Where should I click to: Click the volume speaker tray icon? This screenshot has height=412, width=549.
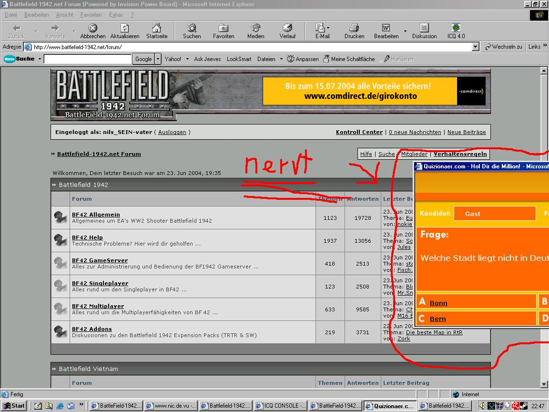point(482,406)
